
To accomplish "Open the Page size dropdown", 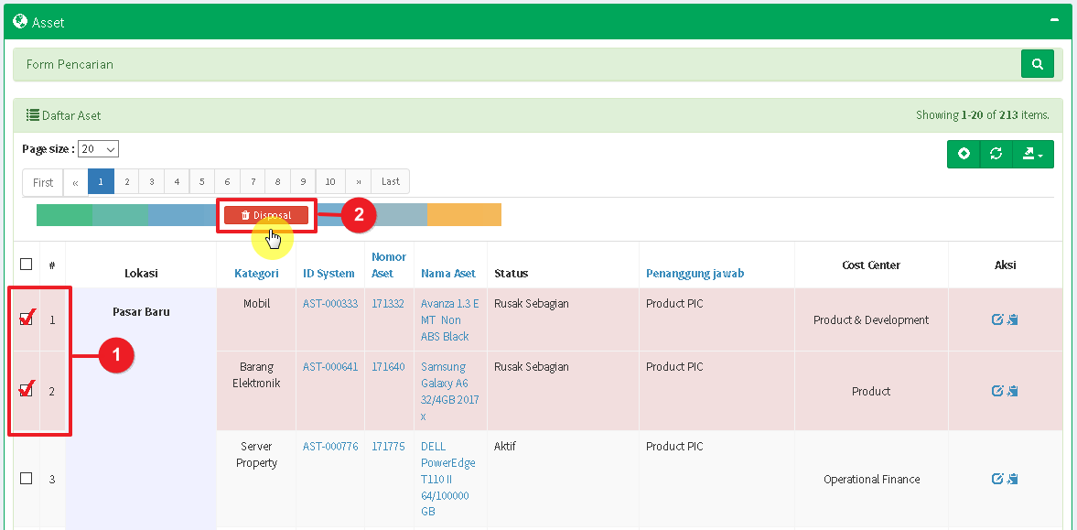I will (x=98, y=149).
